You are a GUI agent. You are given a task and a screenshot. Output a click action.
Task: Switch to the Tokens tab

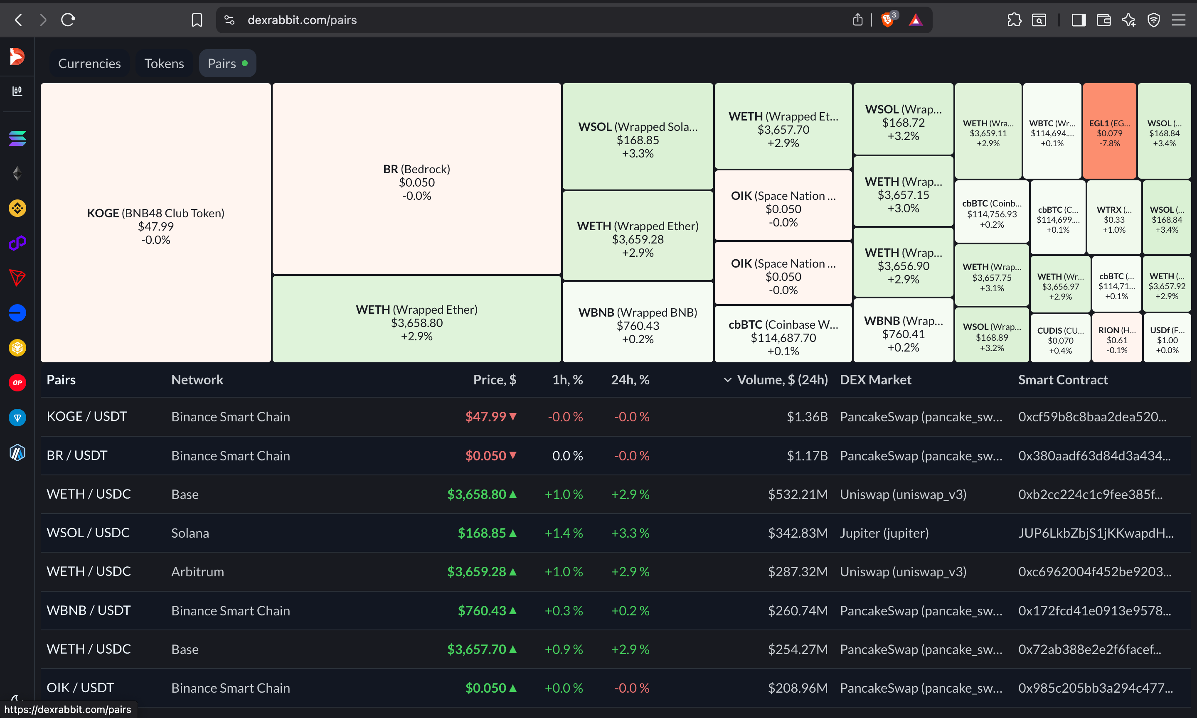[x=164, y=64]
